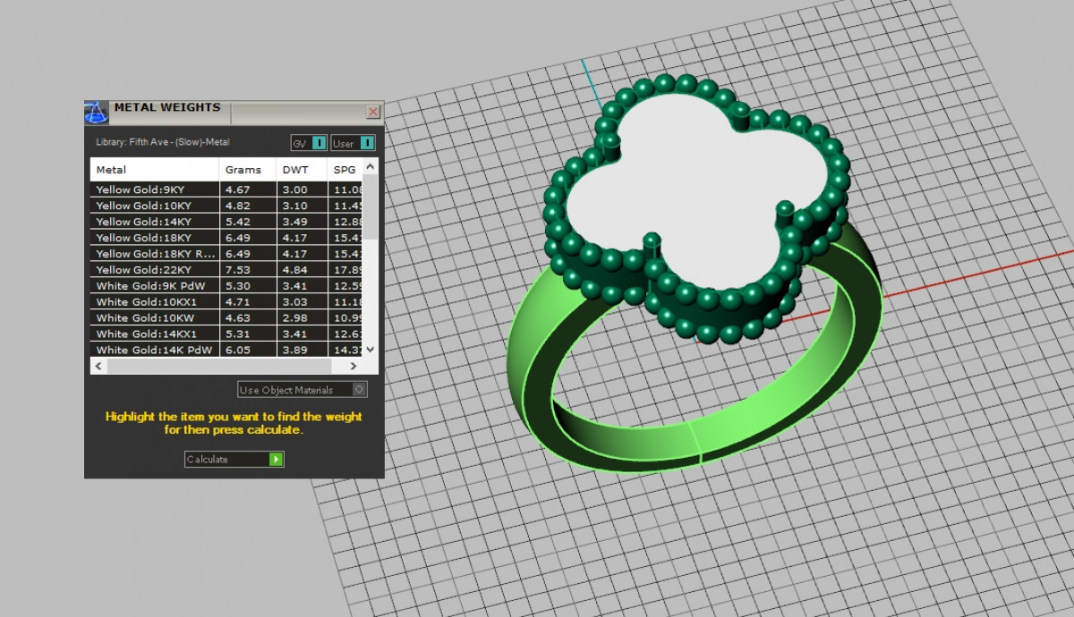Image resolution: width=1074 pixels, height=617 pixels.
Task: Click the 3.00 DWT cell for 9KY
Action: [302, 190]
